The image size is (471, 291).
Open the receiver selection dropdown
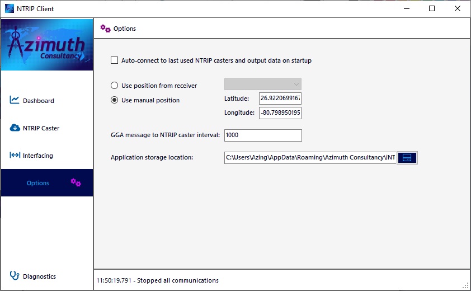click(x=263, y=85)
